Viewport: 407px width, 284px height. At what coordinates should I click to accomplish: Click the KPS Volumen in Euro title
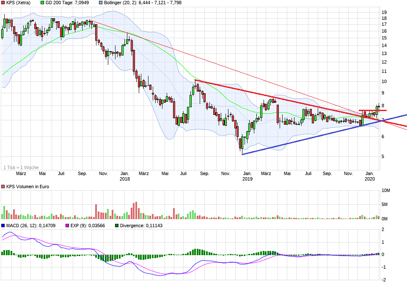[x=27, y=187]
